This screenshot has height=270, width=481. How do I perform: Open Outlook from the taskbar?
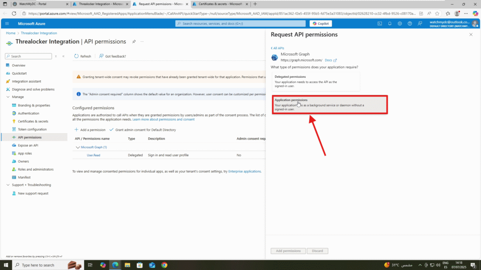(152, 265)
